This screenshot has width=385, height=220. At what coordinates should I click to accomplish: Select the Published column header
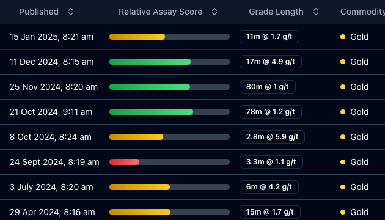click(38, 12)
